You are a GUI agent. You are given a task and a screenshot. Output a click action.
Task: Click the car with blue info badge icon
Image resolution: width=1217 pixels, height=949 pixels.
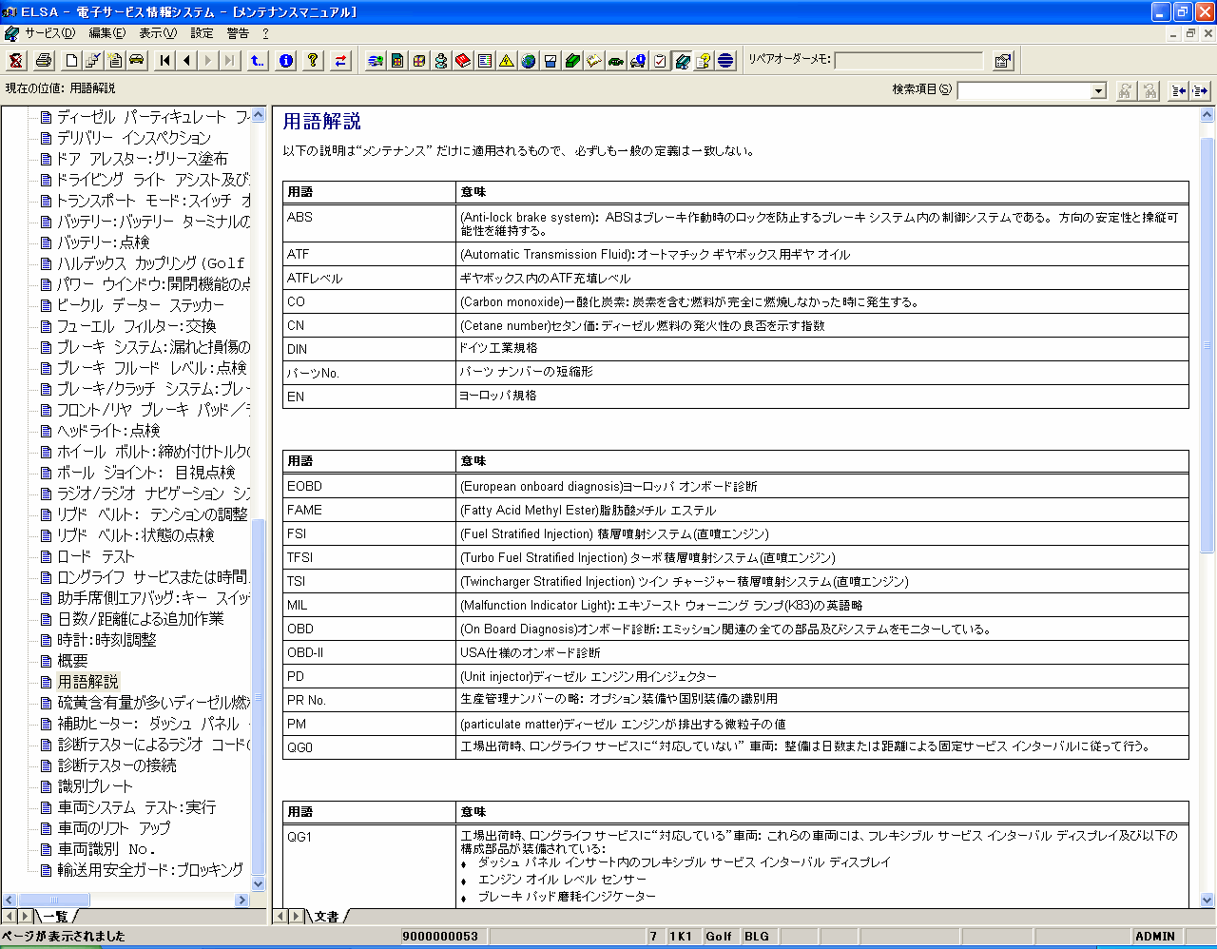click(638, 61)
